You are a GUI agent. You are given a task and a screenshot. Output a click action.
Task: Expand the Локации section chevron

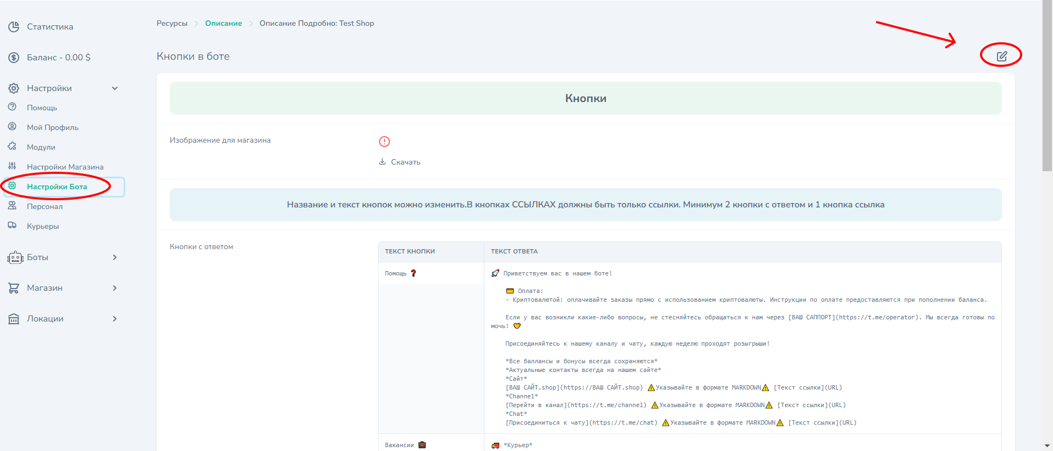[x=115, y=319]
